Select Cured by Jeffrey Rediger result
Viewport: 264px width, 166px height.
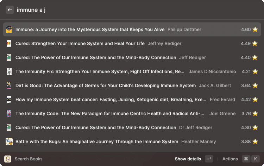(x=132, y=43)
